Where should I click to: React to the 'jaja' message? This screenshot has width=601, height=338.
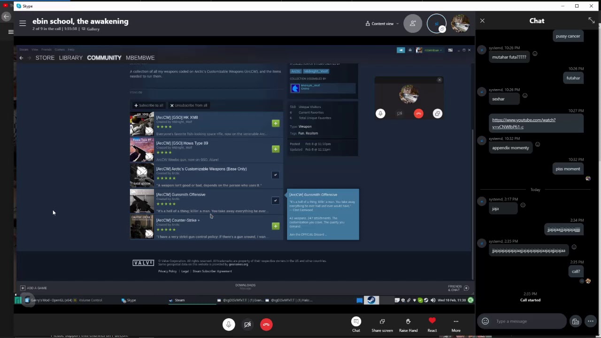point(523,205)
